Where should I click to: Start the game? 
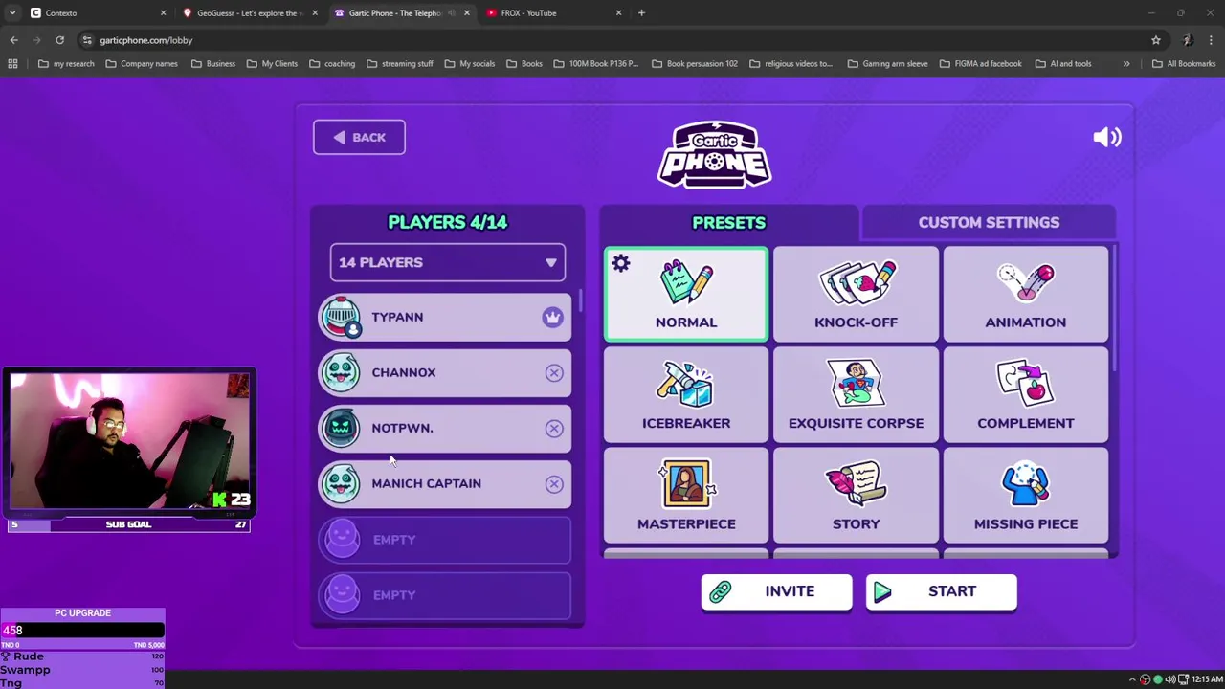click(x=941, y=591)
